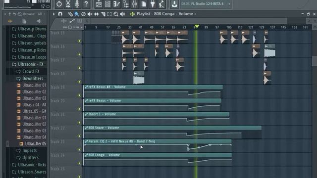317x178 pixels.
Task: Click the one-click audio recording microphone
Action: [77, 4]
